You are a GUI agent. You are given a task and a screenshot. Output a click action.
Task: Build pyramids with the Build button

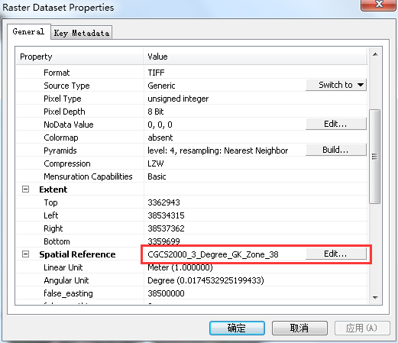tap(336, 150)
